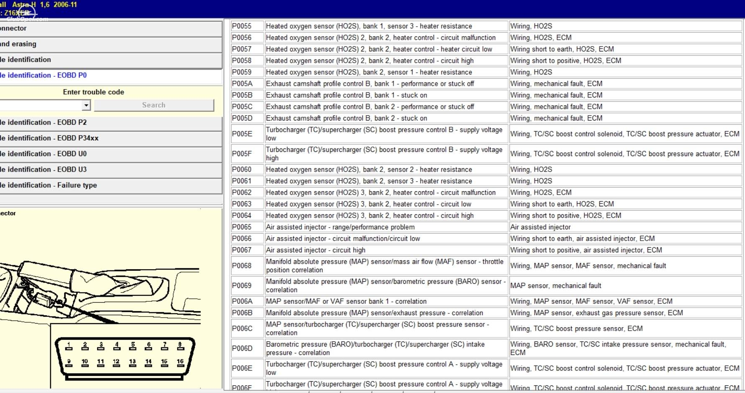Select code cell P006D
The height and width of the screenshot is (393, 745).
[x=247, y=348]
